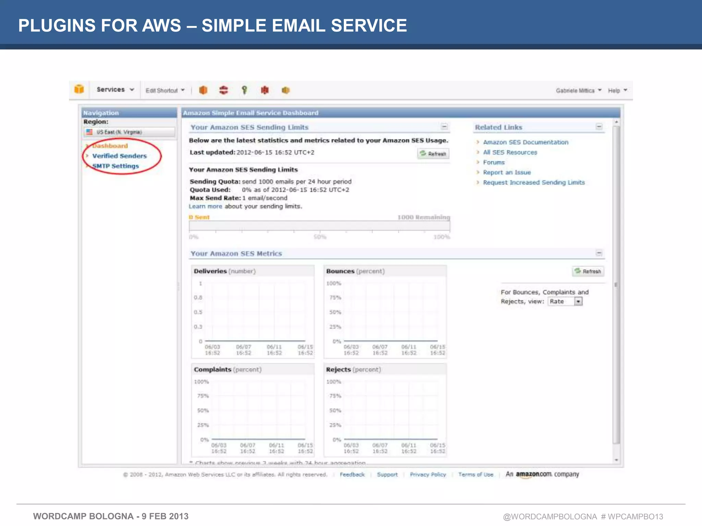Screen dimensions: 702x526
Task: Click the red striped shortcut icon
Action: [223, 90]
